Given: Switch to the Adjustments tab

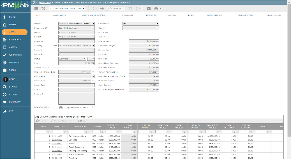Looking at the screenshot, I should coord(59,15).
